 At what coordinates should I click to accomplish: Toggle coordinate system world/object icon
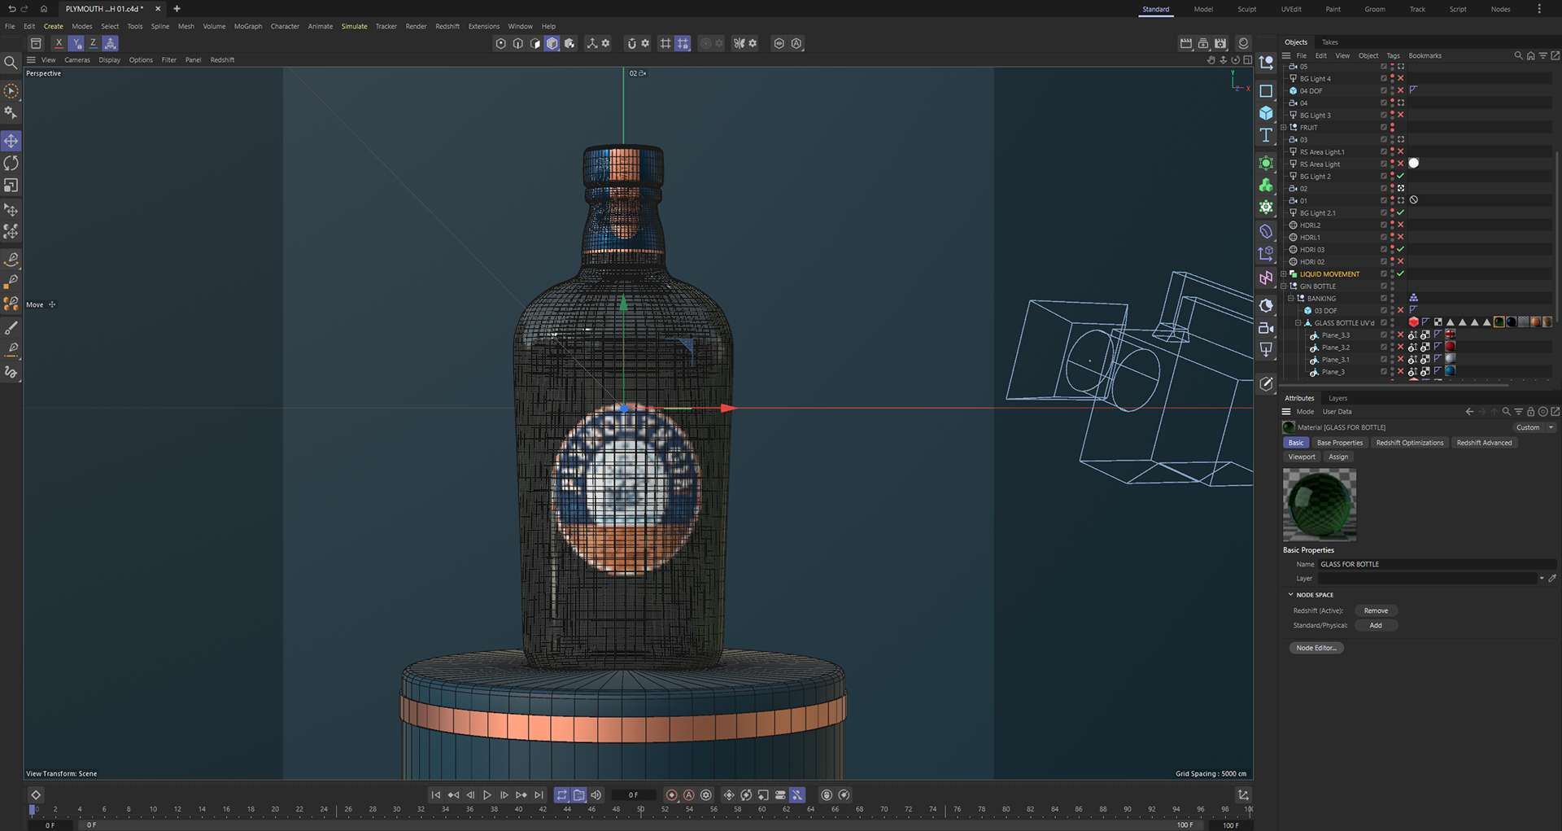[x=111, y=43]
